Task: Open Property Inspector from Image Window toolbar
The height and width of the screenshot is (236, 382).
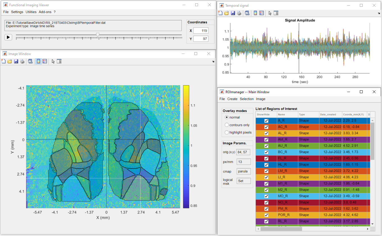Action: click(59, 61)
